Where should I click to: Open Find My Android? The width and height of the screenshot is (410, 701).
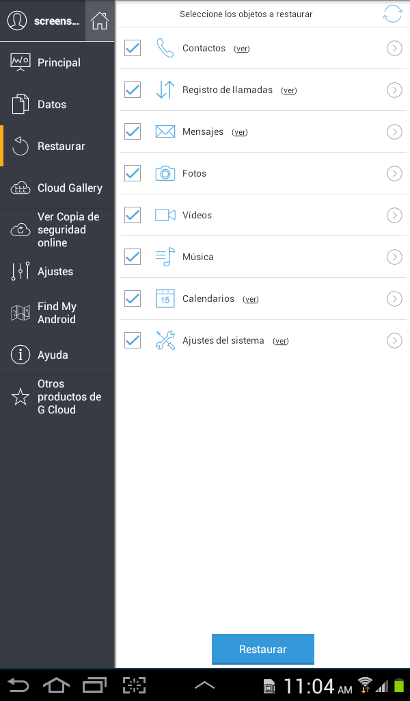click(x=57, y=313)
